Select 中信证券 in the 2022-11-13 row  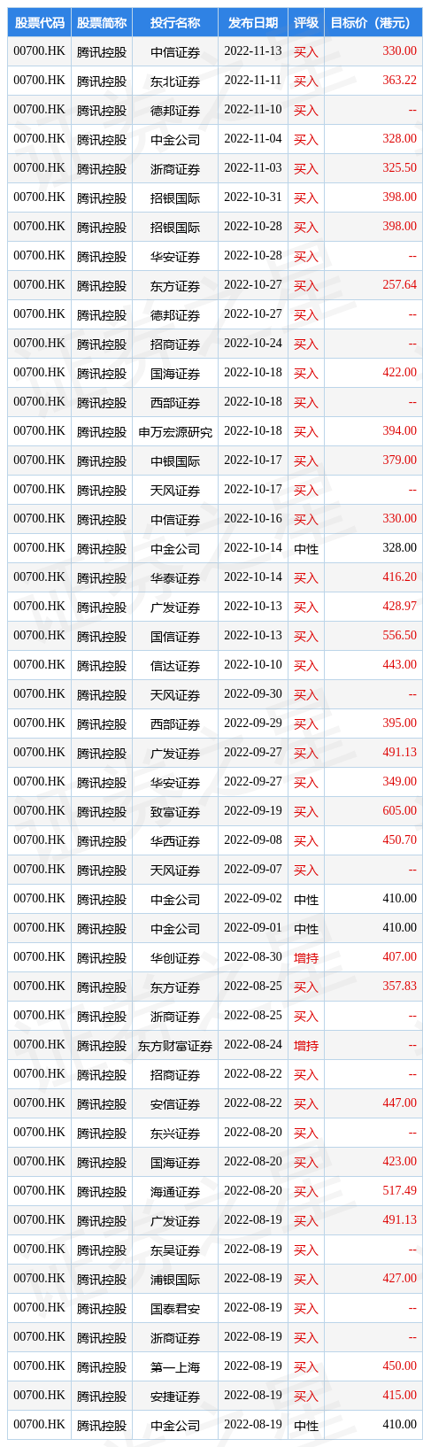click(175, 51)
